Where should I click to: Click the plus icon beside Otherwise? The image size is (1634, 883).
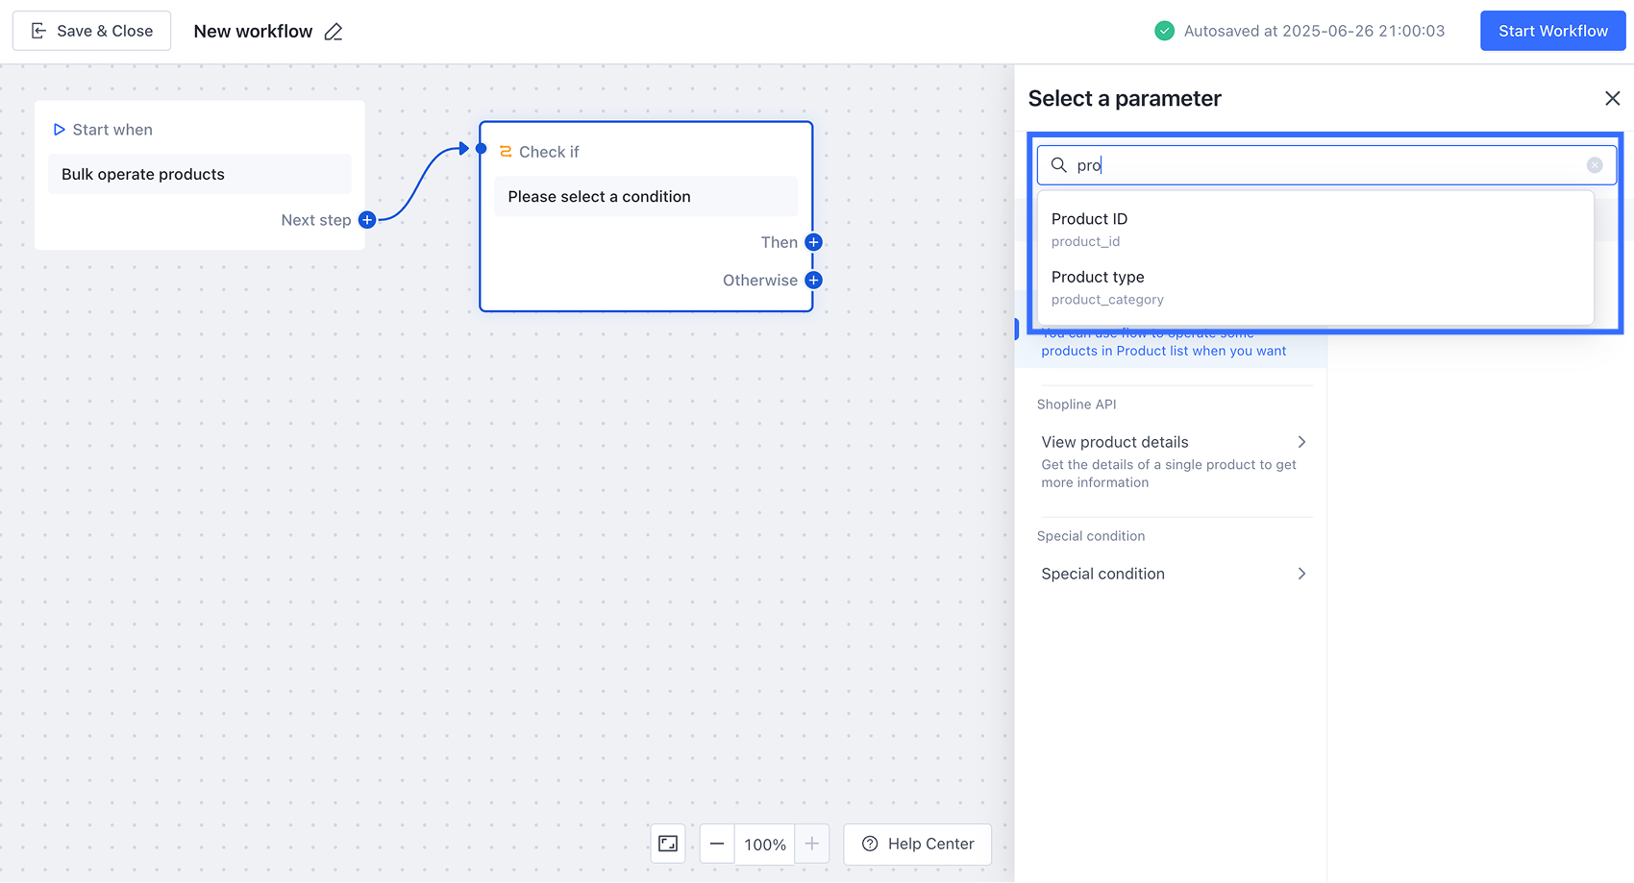(x=813, y=281)
